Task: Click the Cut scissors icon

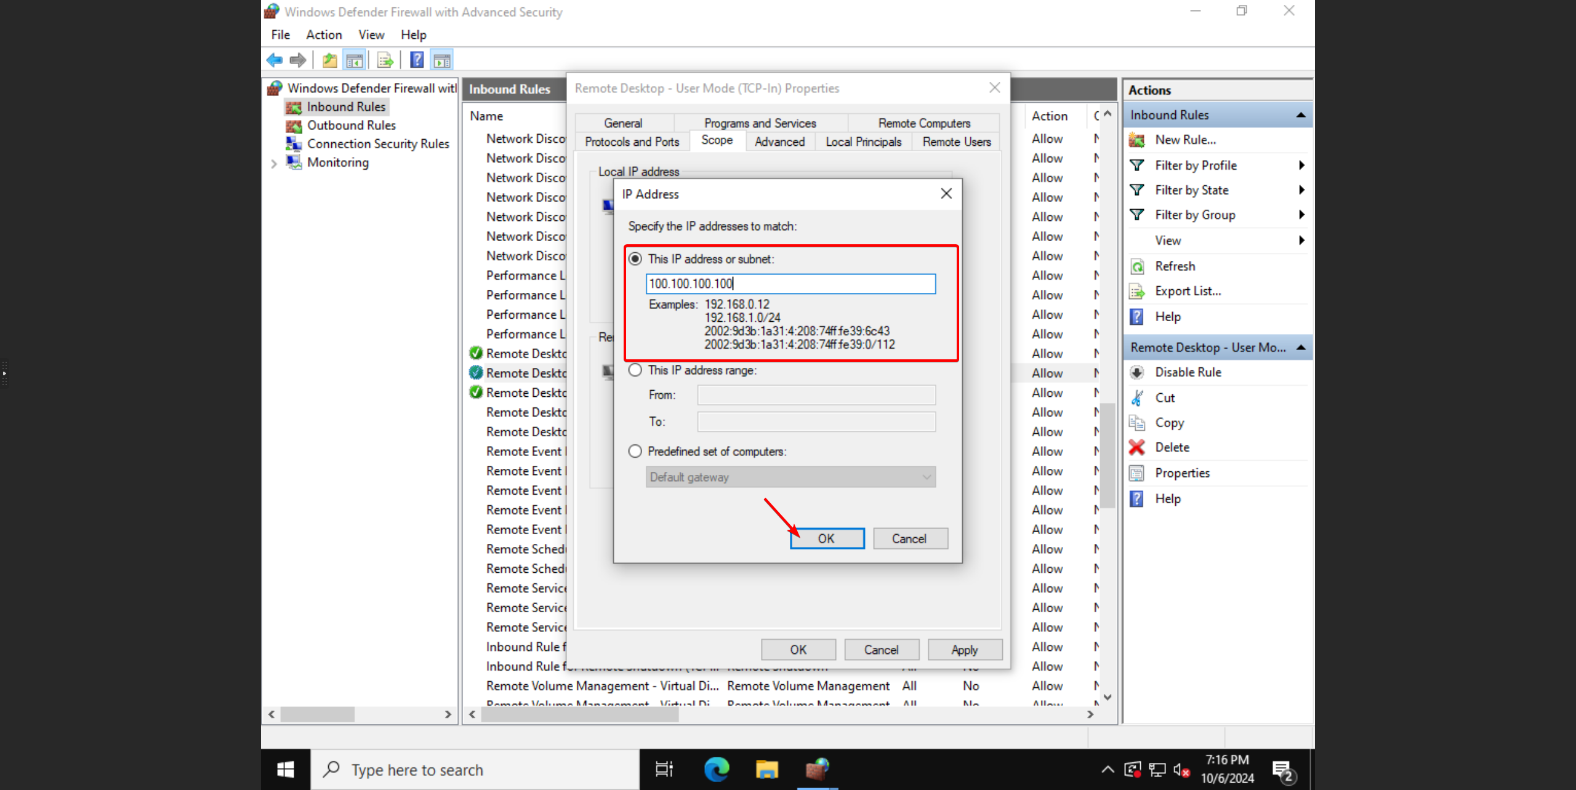Action: (1137, 398)
